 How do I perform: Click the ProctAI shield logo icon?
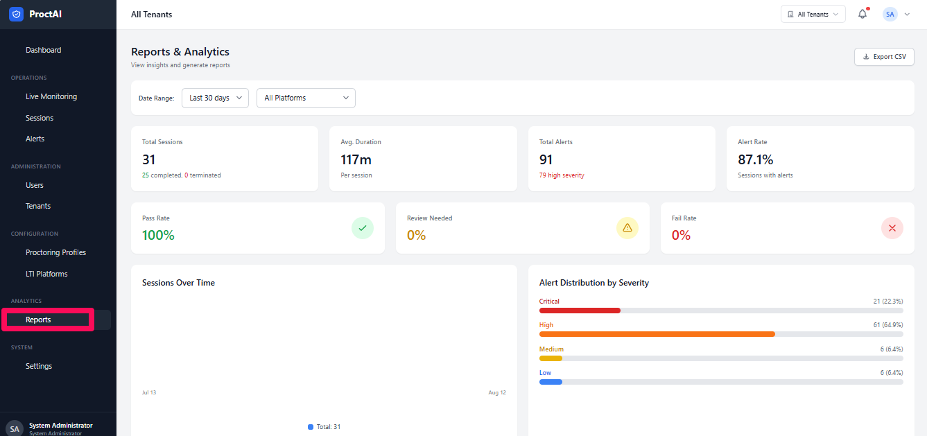click(x=16, y=14)
